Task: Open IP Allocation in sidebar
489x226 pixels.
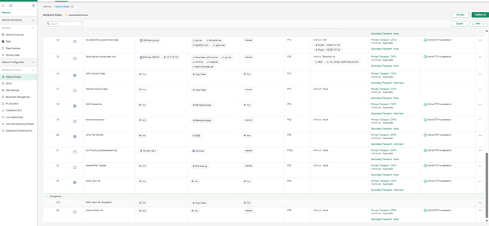Action: click(x=12, y=104)
